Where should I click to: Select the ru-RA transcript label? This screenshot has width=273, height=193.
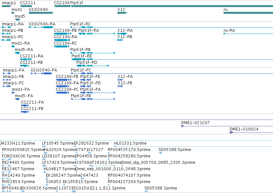[229, 30]
